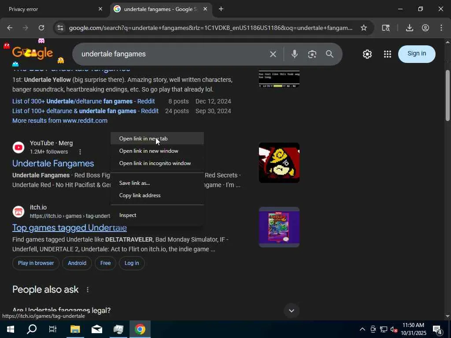
Task: Choose Open link in new window
Action: tap(157, 151)
